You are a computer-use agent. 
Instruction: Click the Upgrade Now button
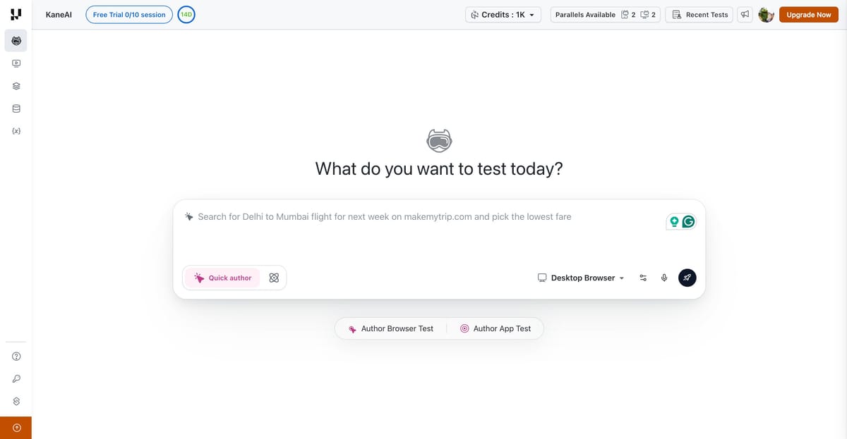[x=808, y=14]
